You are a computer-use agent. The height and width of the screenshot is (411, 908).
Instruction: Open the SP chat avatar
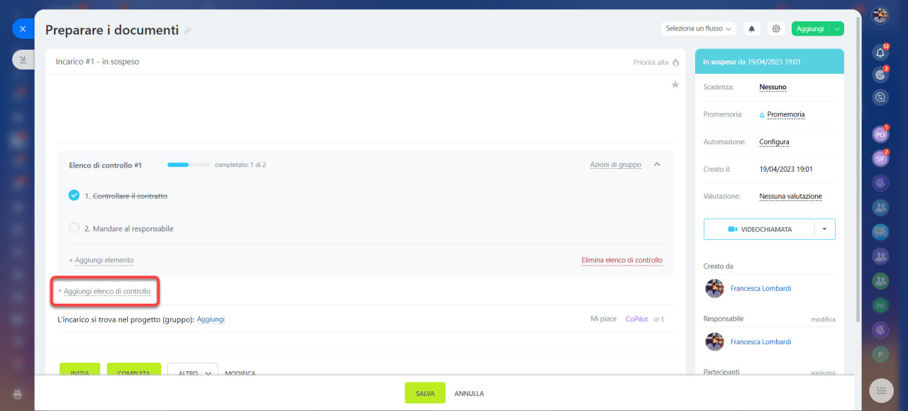pos(880,158)
